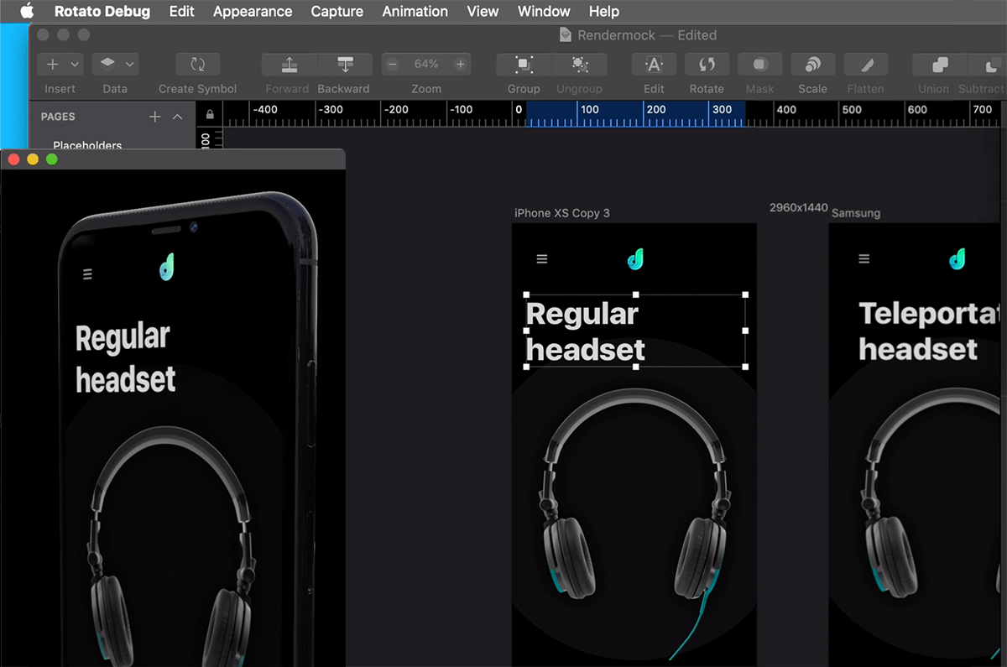Click the Flatten tool icon
The height and width of the screenshot is (667, 1007).
tap(865, 64)
